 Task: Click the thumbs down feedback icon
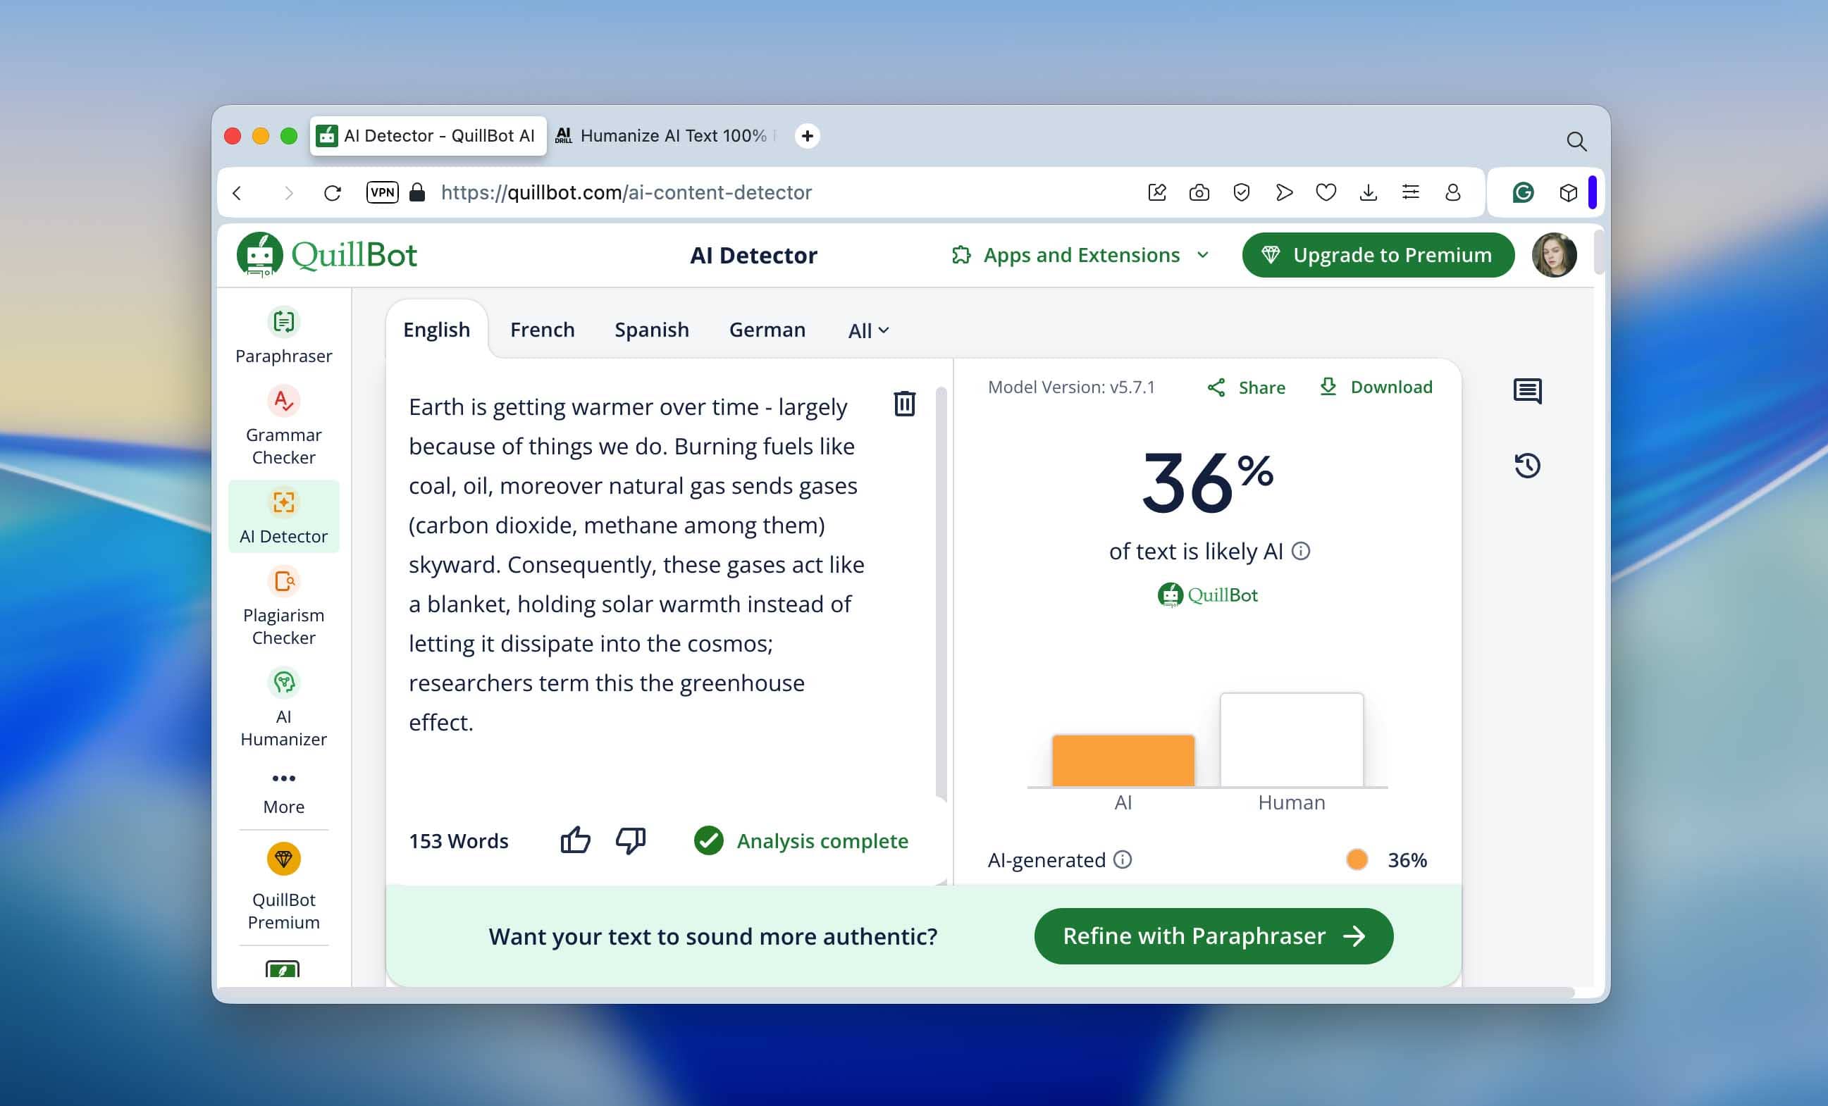631,840
